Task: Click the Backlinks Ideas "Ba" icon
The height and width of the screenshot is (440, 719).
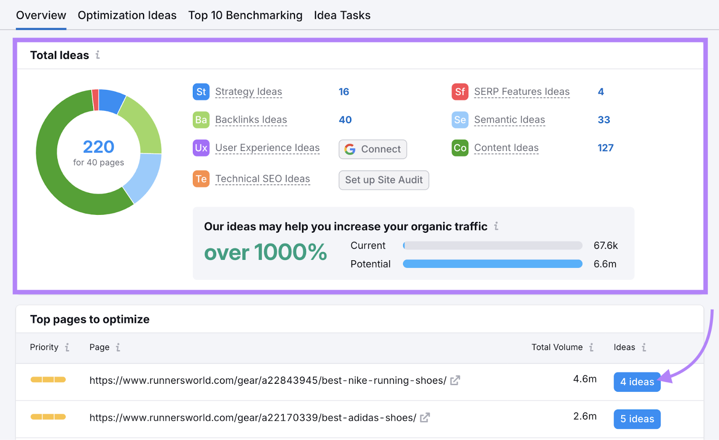Action: pyautogui.click(x=201, y=120)
